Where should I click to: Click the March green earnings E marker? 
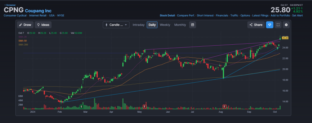(81, 106)
